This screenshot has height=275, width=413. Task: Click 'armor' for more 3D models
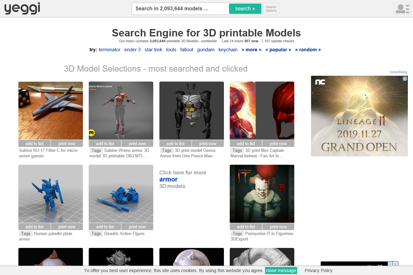coord(168,179)
